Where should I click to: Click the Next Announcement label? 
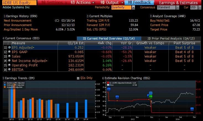click(17, 20)
